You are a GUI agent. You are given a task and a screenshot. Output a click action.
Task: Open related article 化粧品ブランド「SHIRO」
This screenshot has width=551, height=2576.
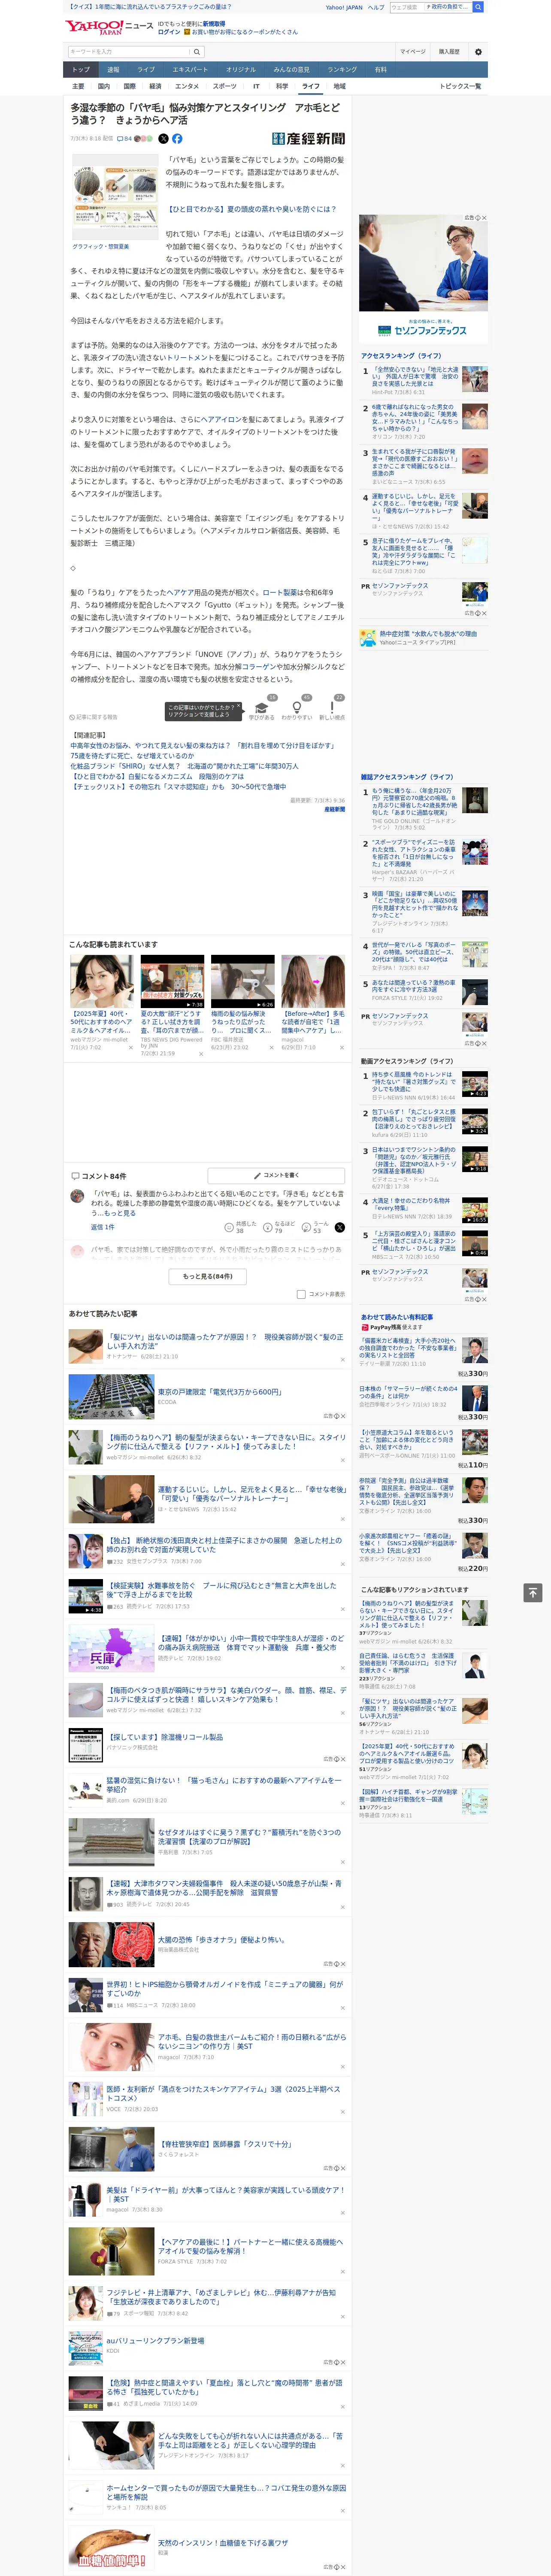[x=184, y=766]
